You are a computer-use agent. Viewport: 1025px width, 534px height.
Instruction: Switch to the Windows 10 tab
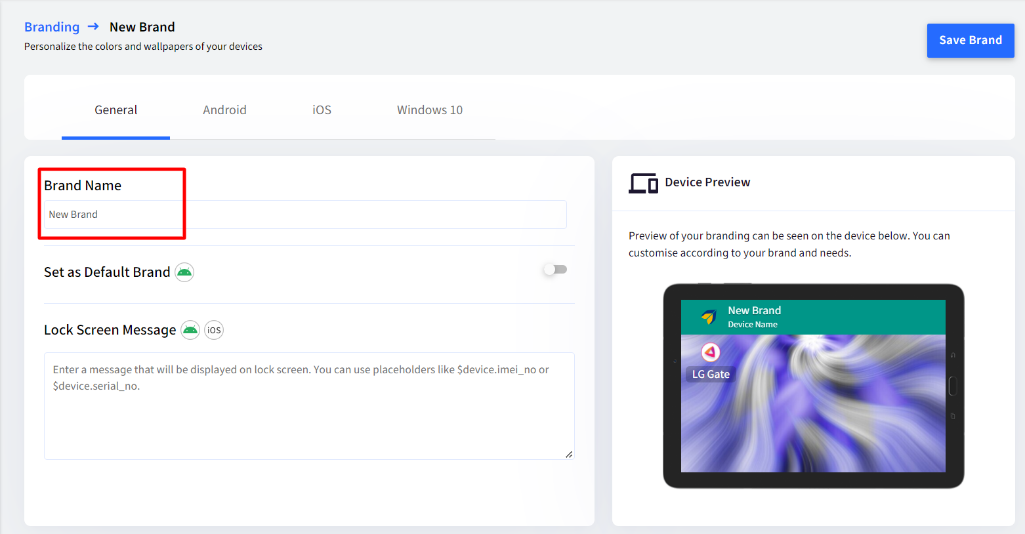click(x=430, y=110)
